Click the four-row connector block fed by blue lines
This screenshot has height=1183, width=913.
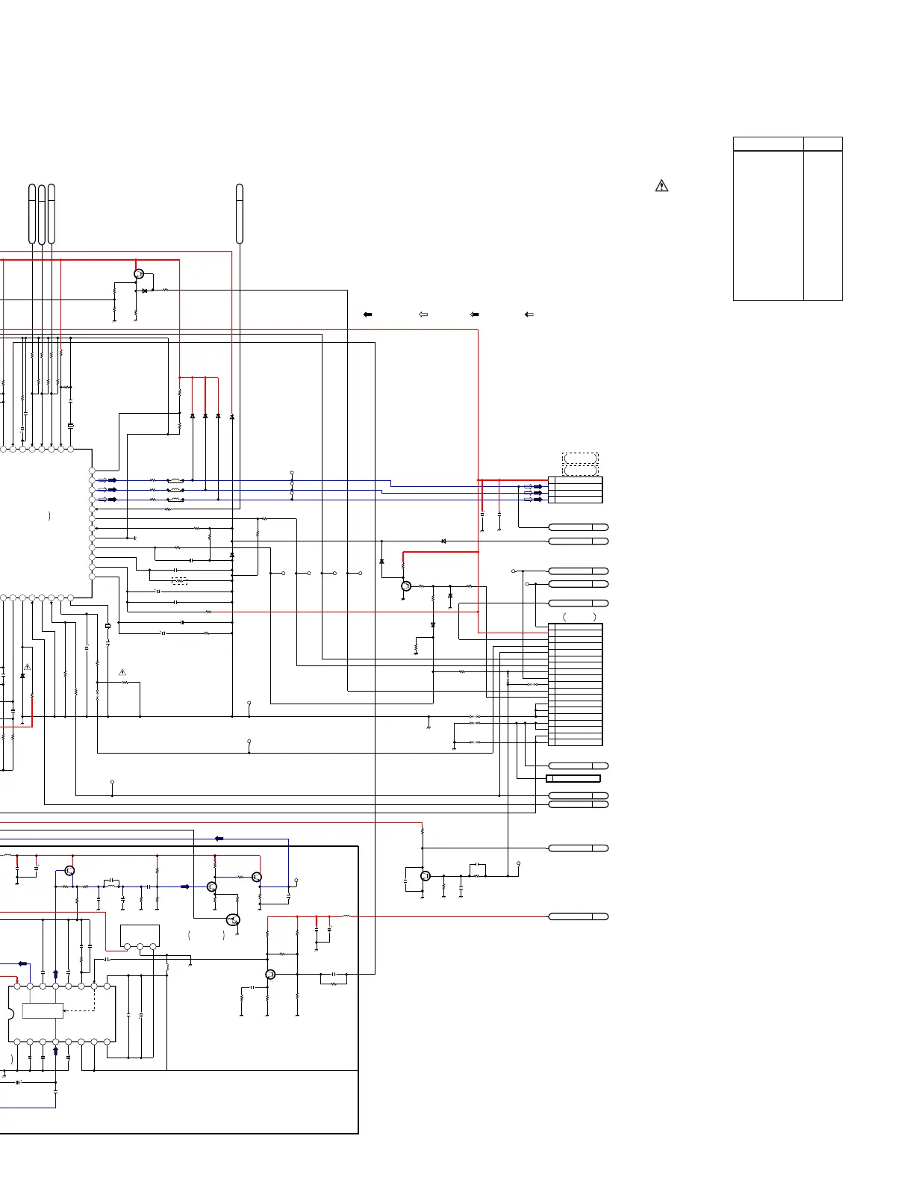click(x=576, y=490)
